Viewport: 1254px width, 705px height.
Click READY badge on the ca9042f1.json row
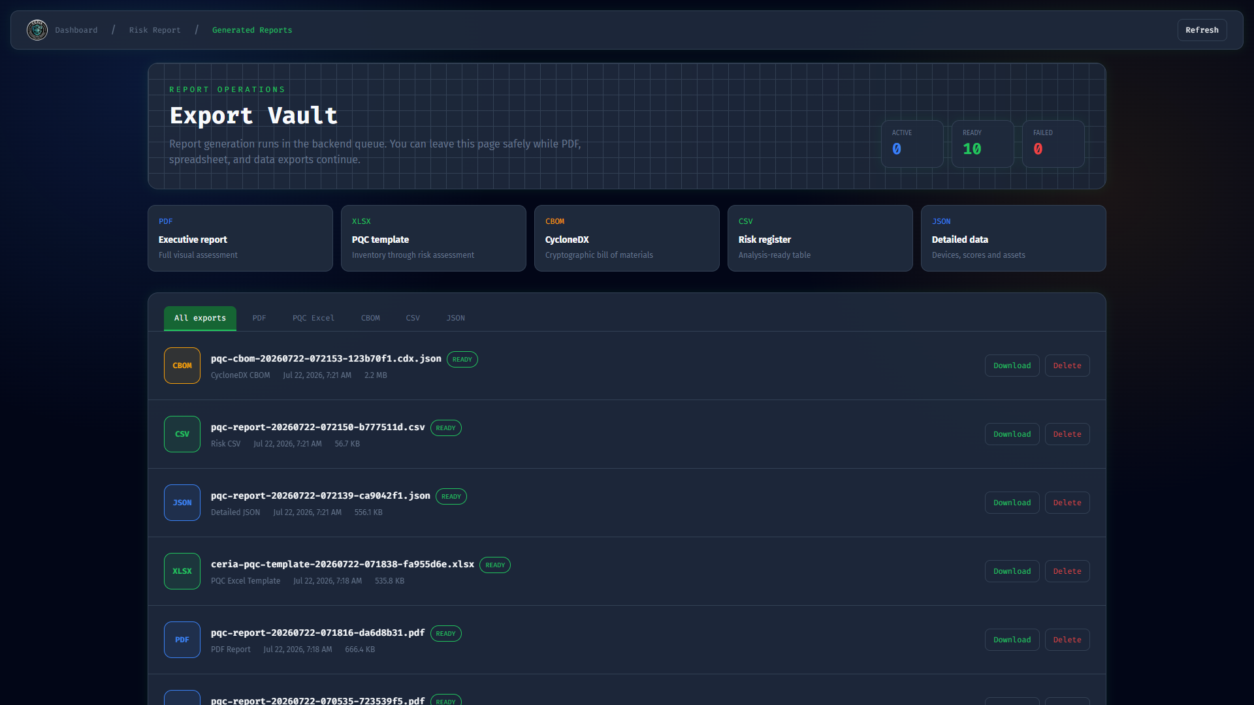click(x=451, y=497)
